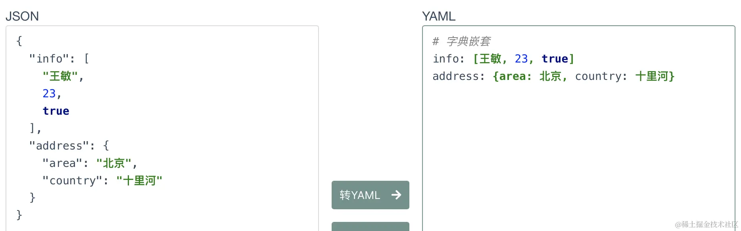This screenshot has height=231, width=741.
Task: Click the "王敏" string in JSON editor
Action: 60,76
